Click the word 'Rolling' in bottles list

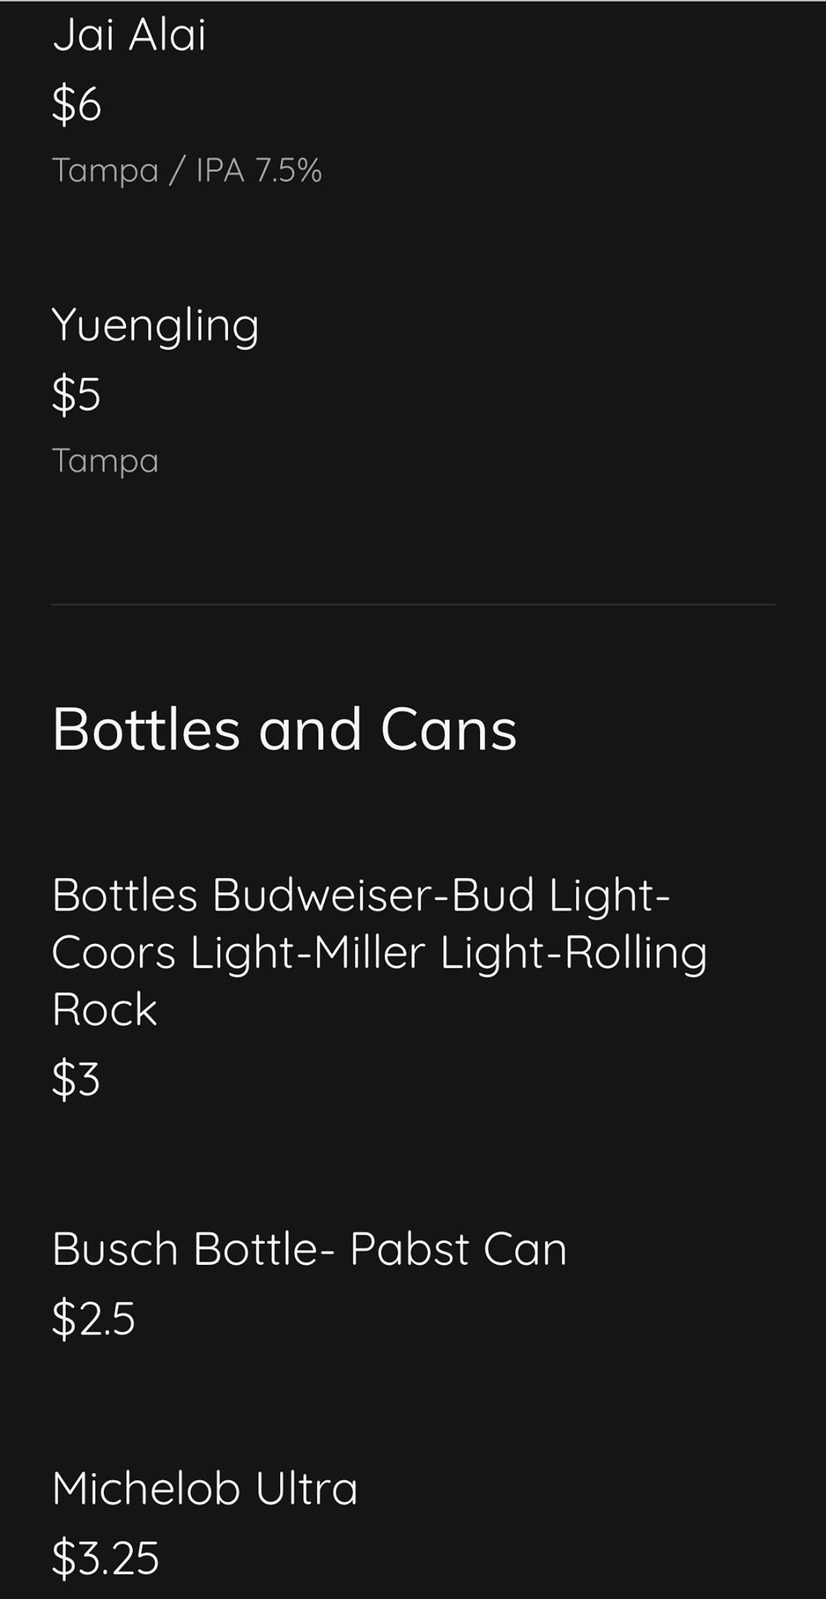pos(635,953)
